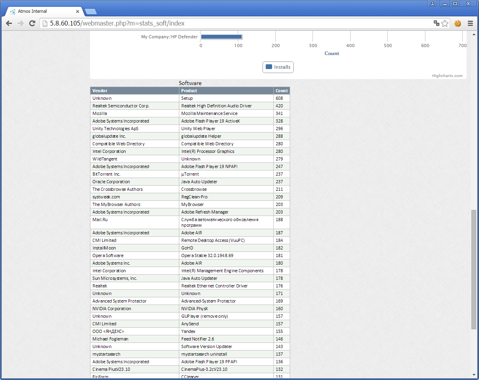Image resolution: width=479 pixels, height=380 pixels.
Task: Open a new tab
Action: [x=91, y=12]
